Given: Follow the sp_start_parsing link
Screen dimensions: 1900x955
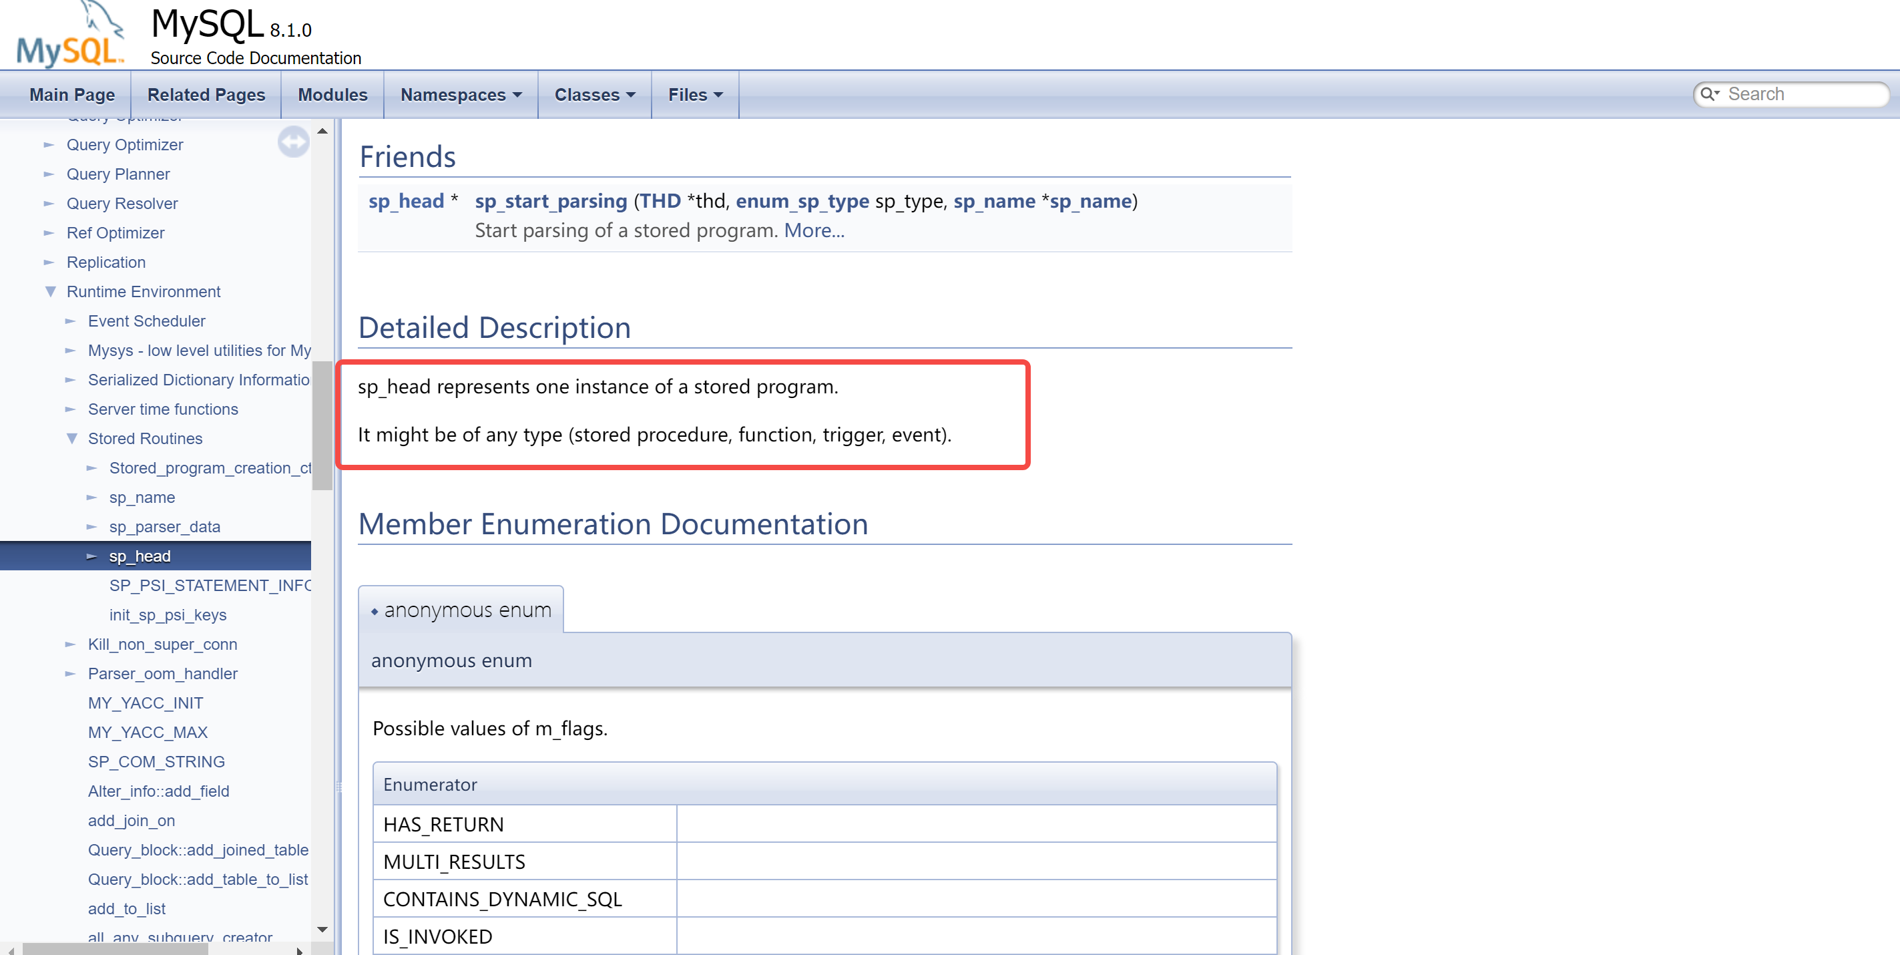Looking at the screenshot, I should 551,202.
